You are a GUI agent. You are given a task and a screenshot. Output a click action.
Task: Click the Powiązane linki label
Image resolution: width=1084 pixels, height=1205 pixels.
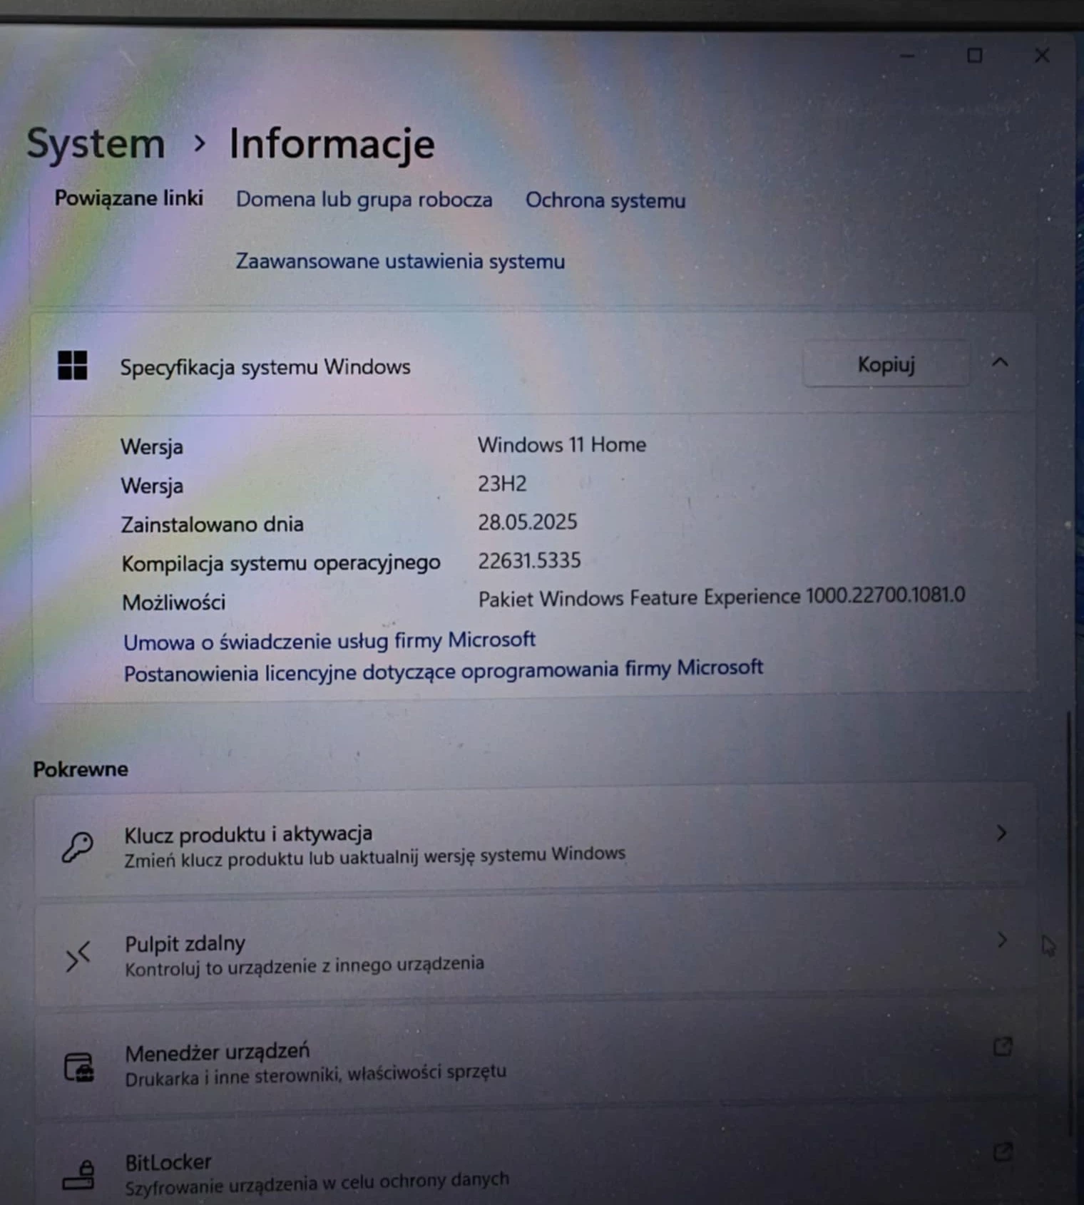129,198
